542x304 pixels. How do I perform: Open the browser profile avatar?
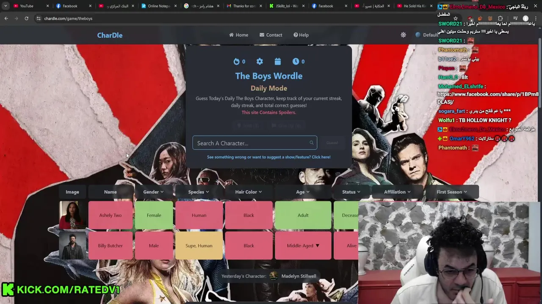tap(525, 19)
